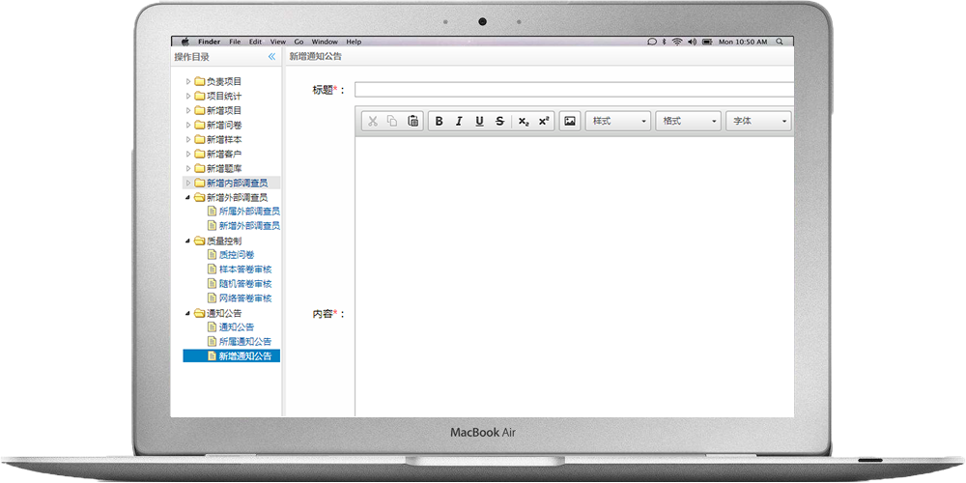Insert an image via the picture icon
The width and height of the screenshot is (966, 483).
[x=570, y=122]
